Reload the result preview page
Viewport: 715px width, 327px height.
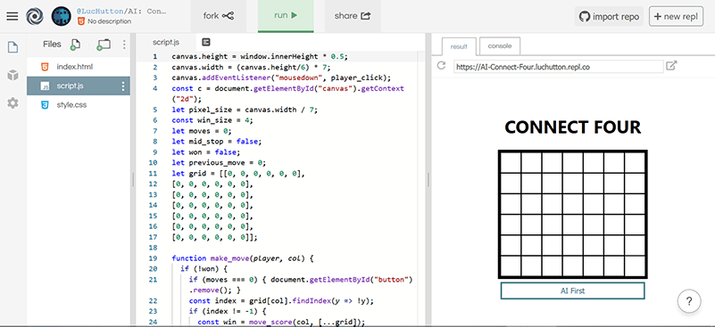pos(441,66)
